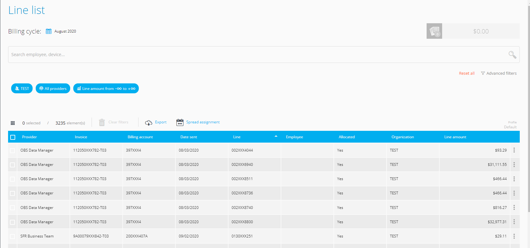Sort by the Line amount column header
The image size is (530, 248).
coord(455,137)
